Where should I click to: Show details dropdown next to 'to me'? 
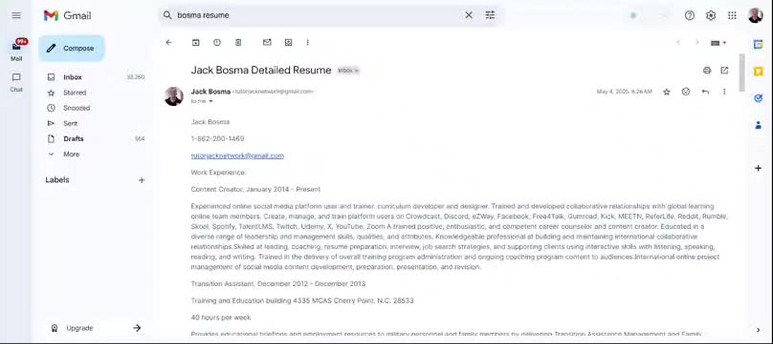(211, 101)
